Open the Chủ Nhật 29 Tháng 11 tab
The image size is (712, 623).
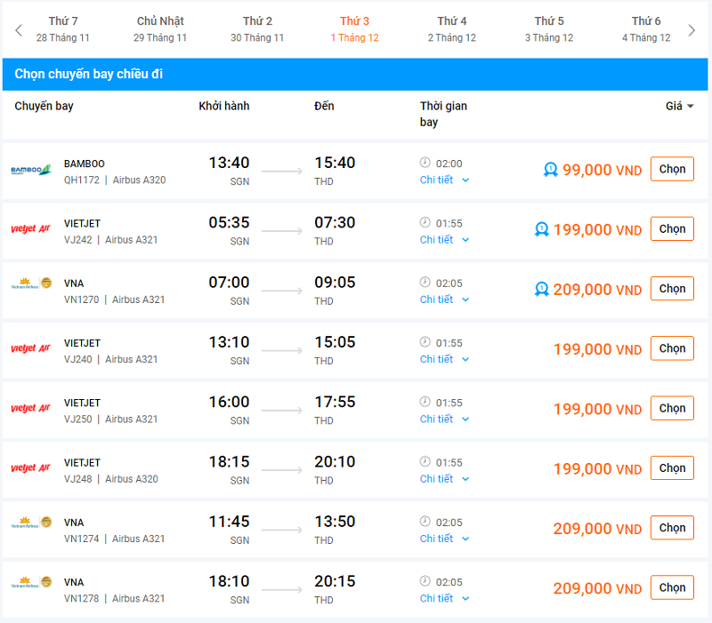pyautogui.click(x=160, y=29)
